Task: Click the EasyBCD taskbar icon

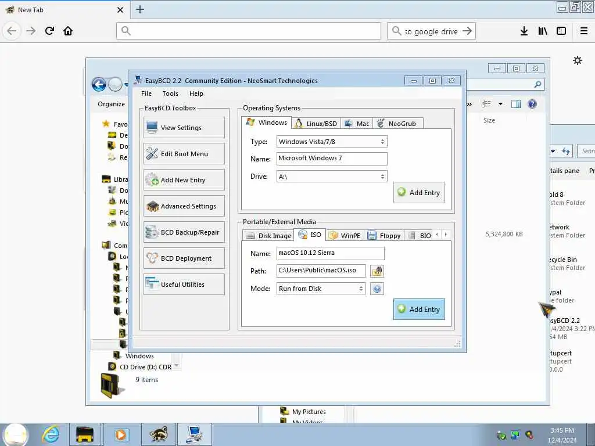Action: point(194,434)
